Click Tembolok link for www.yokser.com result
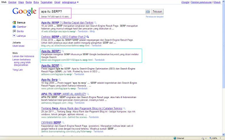The height and width of the screenshot is (140, 225). [83, 89]
